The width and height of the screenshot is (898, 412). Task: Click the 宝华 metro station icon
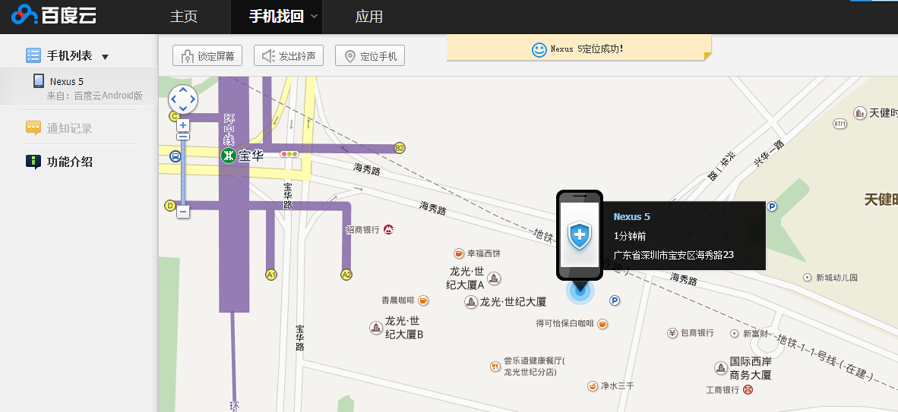(x=229, y=155)
